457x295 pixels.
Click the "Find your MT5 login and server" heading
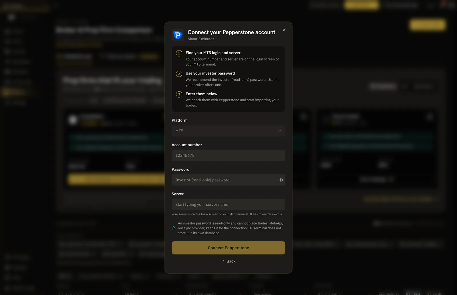213,53
